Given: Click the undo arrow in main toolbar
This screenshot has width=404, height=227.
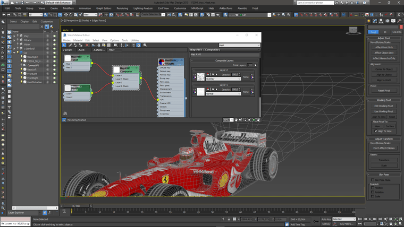Looking at the screenshot, I should pos(4,14).
